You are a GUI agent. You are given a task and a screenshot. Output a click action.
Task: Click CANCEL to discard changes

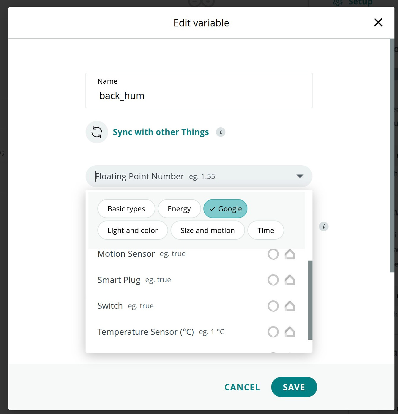click(242, 387)
